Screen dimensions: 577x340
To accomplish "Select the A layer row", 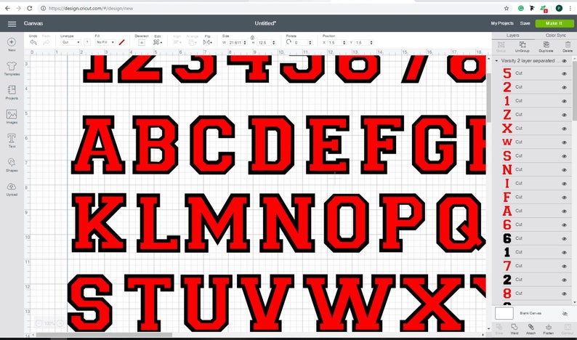I will [533, 211].
